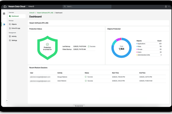Click the Count column header

[159, 41]
